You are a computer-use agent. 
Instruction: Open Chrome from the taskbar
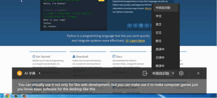click(x=8, y=96)
